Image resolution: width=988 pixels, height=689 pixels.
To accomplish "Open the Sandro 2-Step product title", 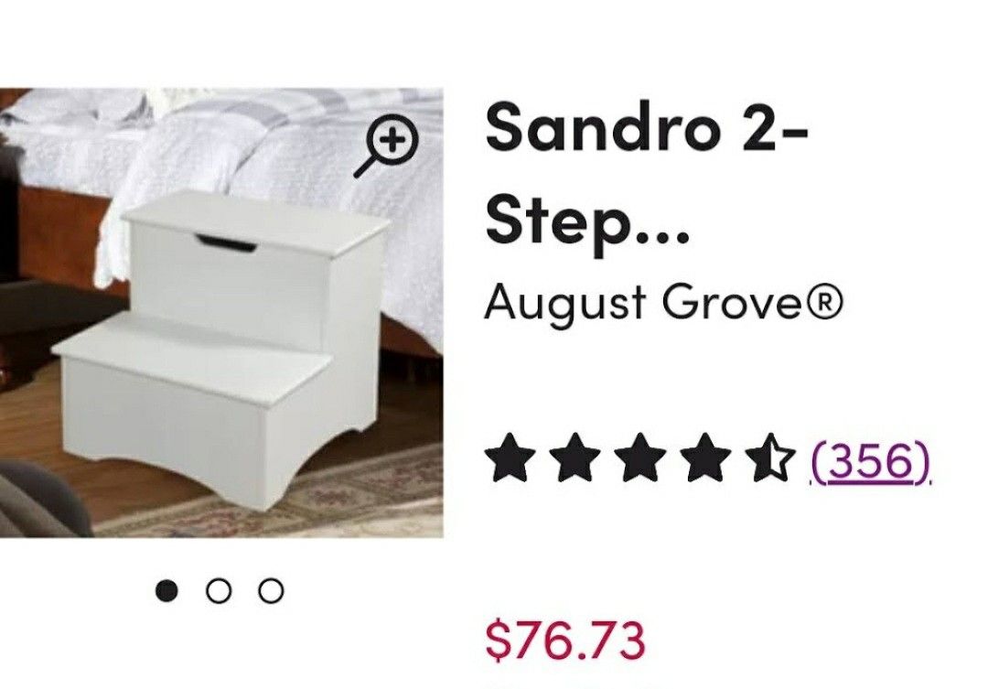I will point(647,178).
